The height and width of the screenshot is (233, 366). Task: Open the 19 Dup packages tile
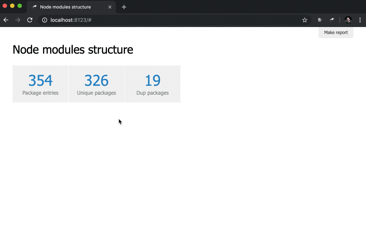(153, 84)
